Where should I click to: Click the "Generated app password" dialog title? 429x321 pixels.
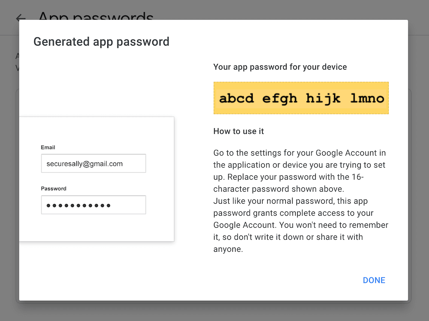101,42
